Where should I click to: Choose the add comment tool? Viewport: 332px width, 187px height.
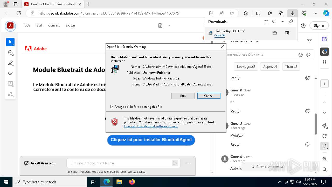pyautogui.click(x=10, y=52)
